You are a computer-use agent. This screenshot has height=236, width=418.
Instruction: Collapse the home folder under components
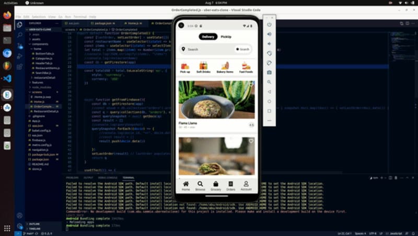(37, 49)
